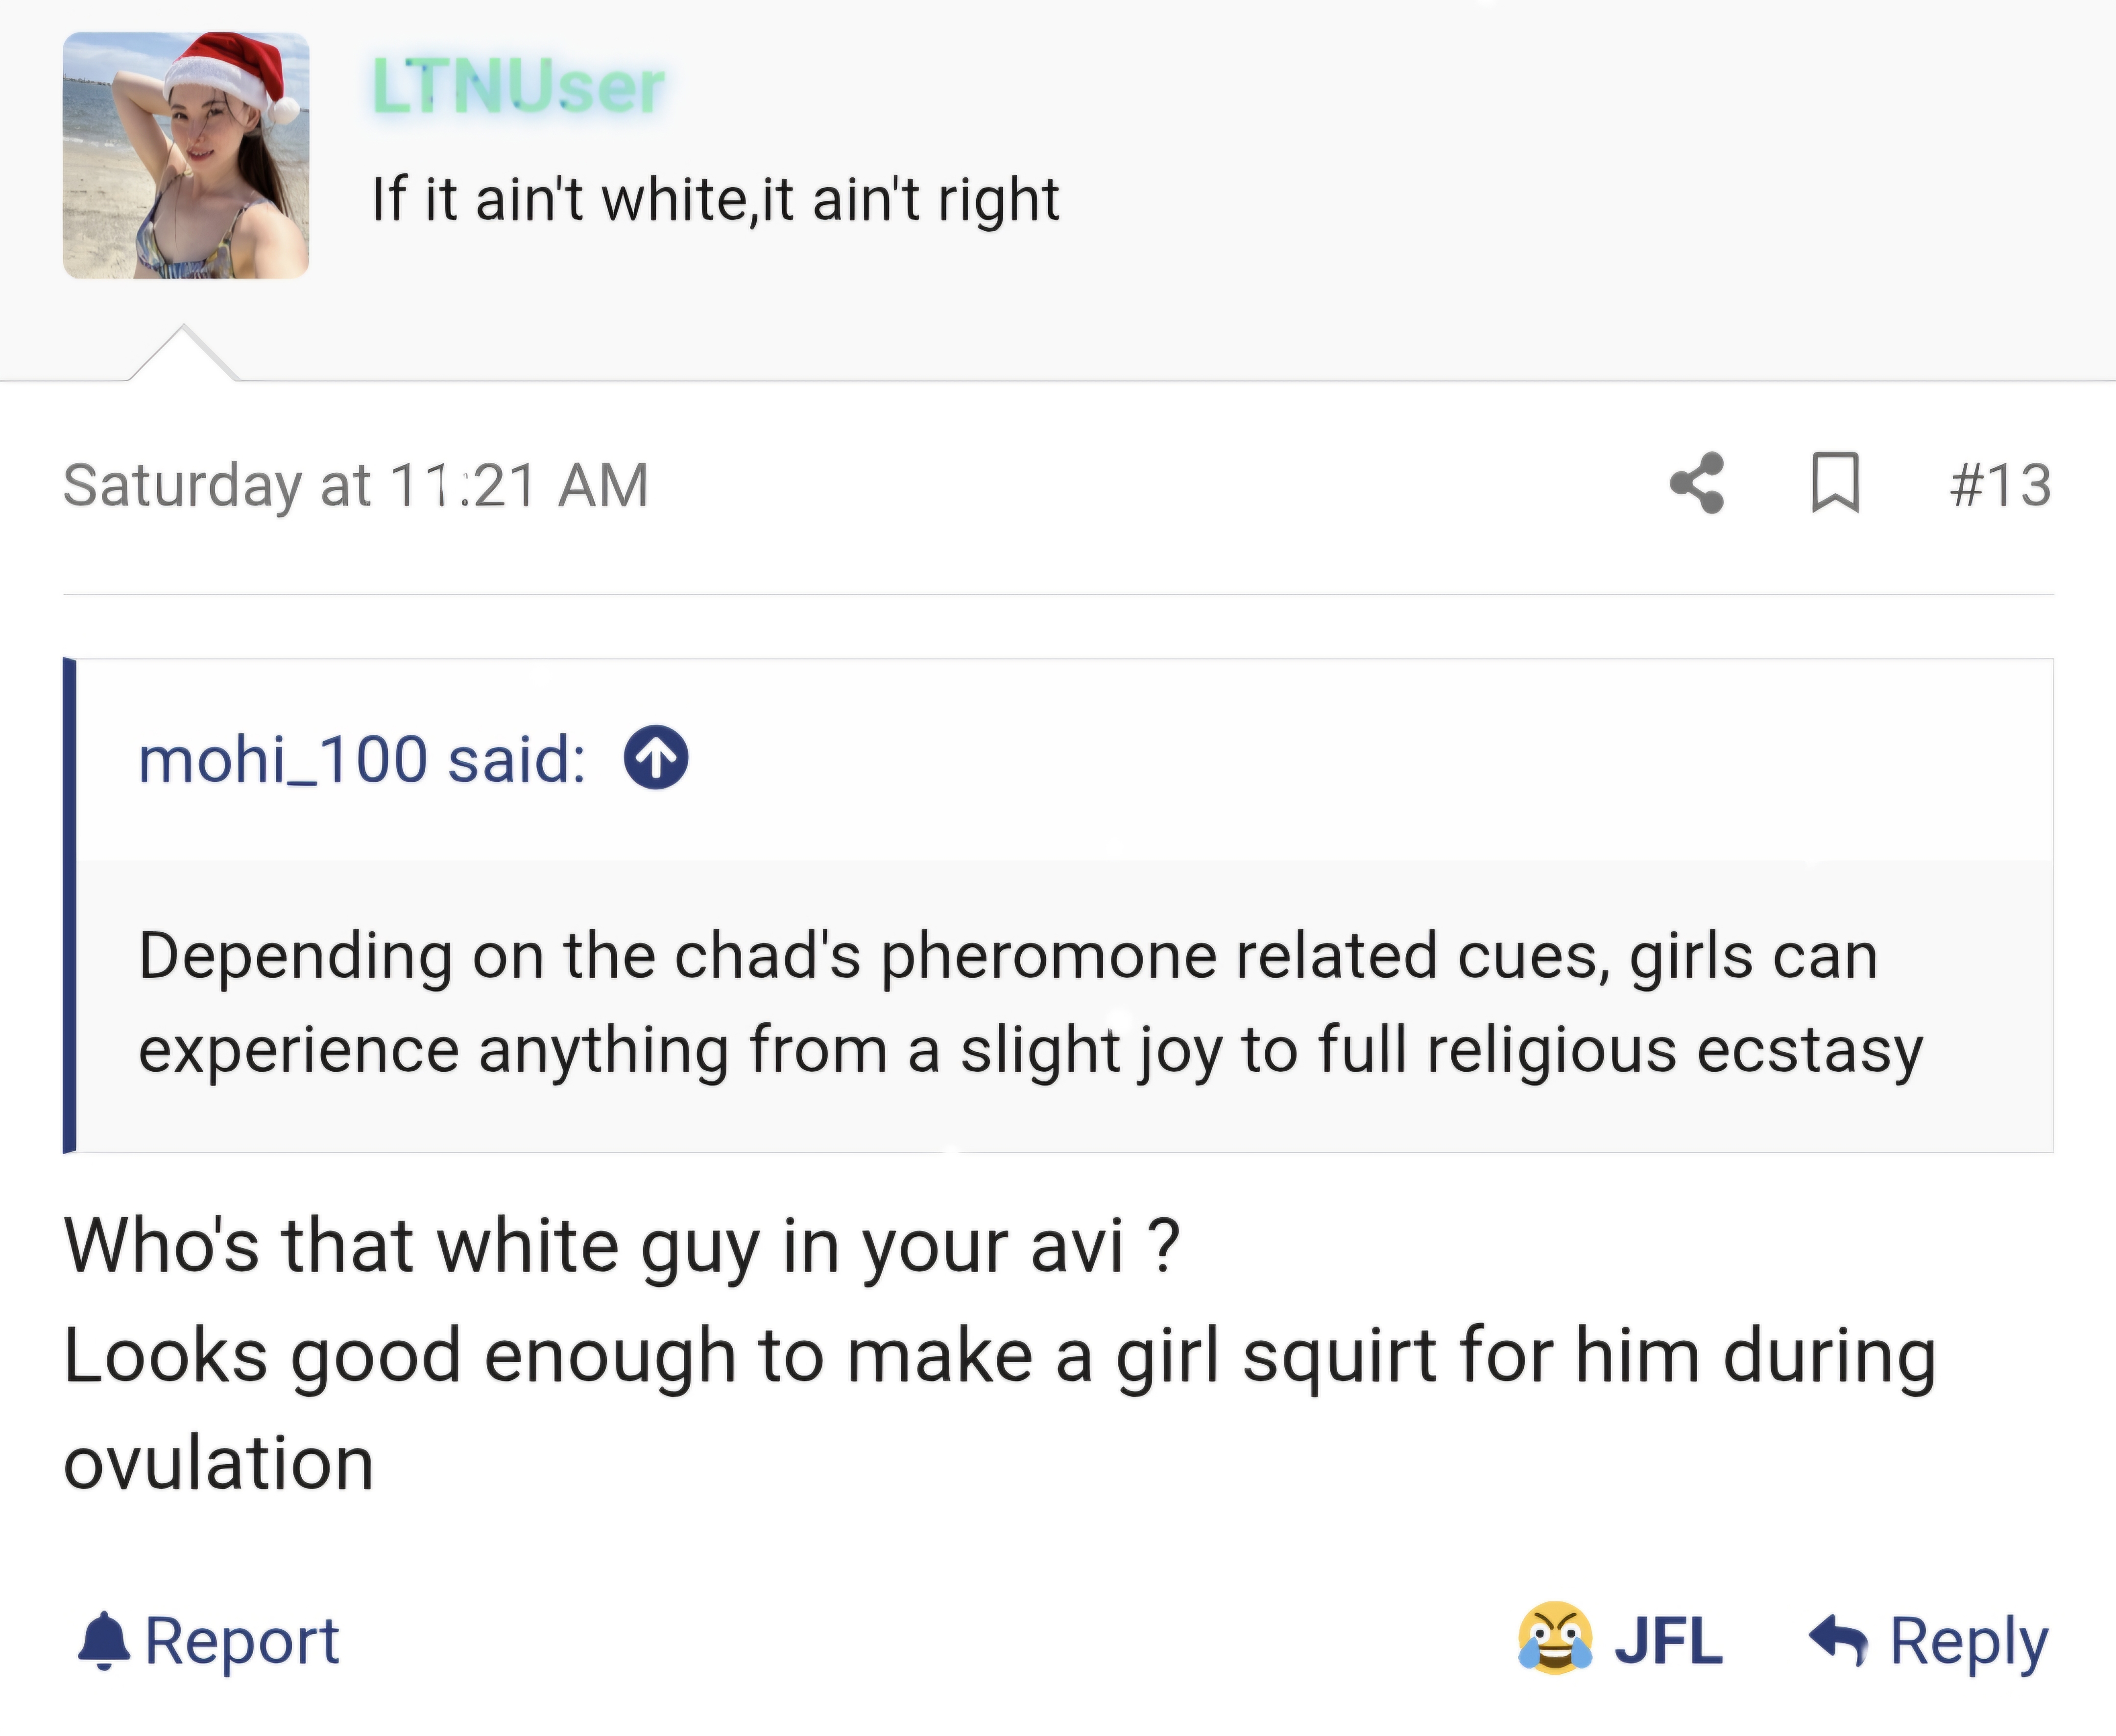Select the JFL reaction label
The image size is (2116, 1736).
(x=1668, y=1641)
